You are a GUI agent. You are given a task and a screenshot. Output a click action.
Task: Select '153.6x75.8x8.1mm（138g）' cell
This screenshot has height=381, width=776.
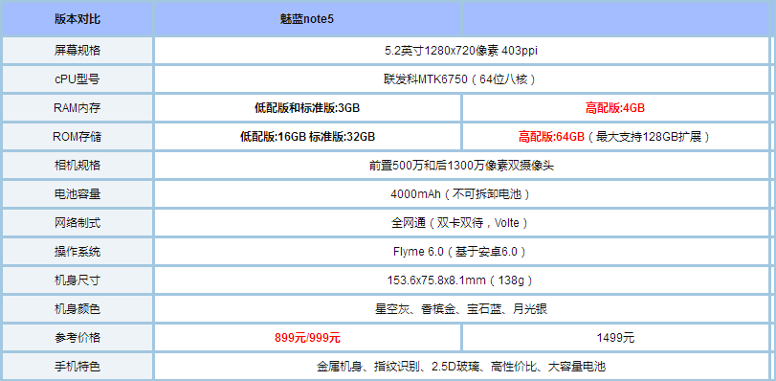pos(461,280)
